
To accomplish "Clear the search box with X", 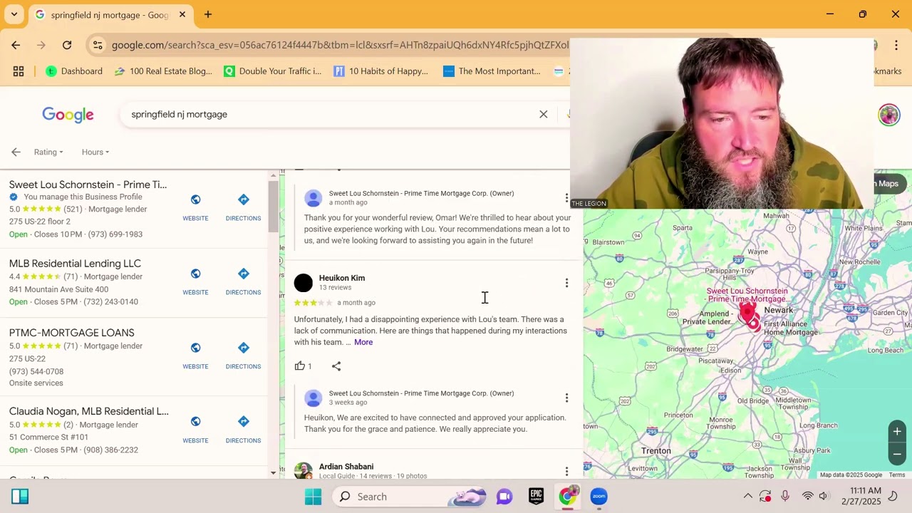I will [x=544, y=114].
